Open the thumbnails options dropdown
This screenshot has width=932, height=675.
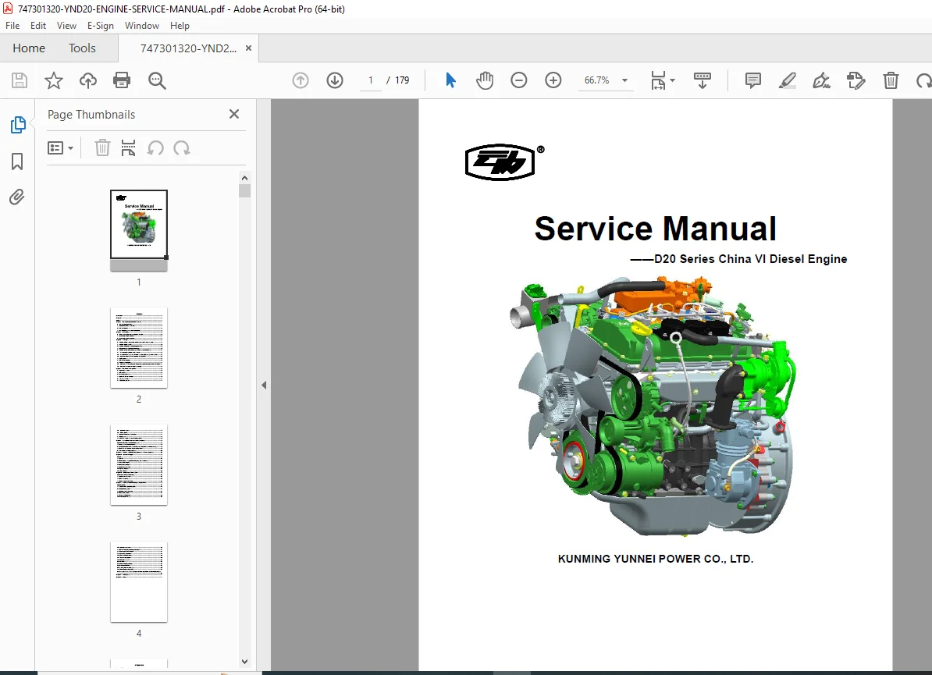(x=61, y=147)
